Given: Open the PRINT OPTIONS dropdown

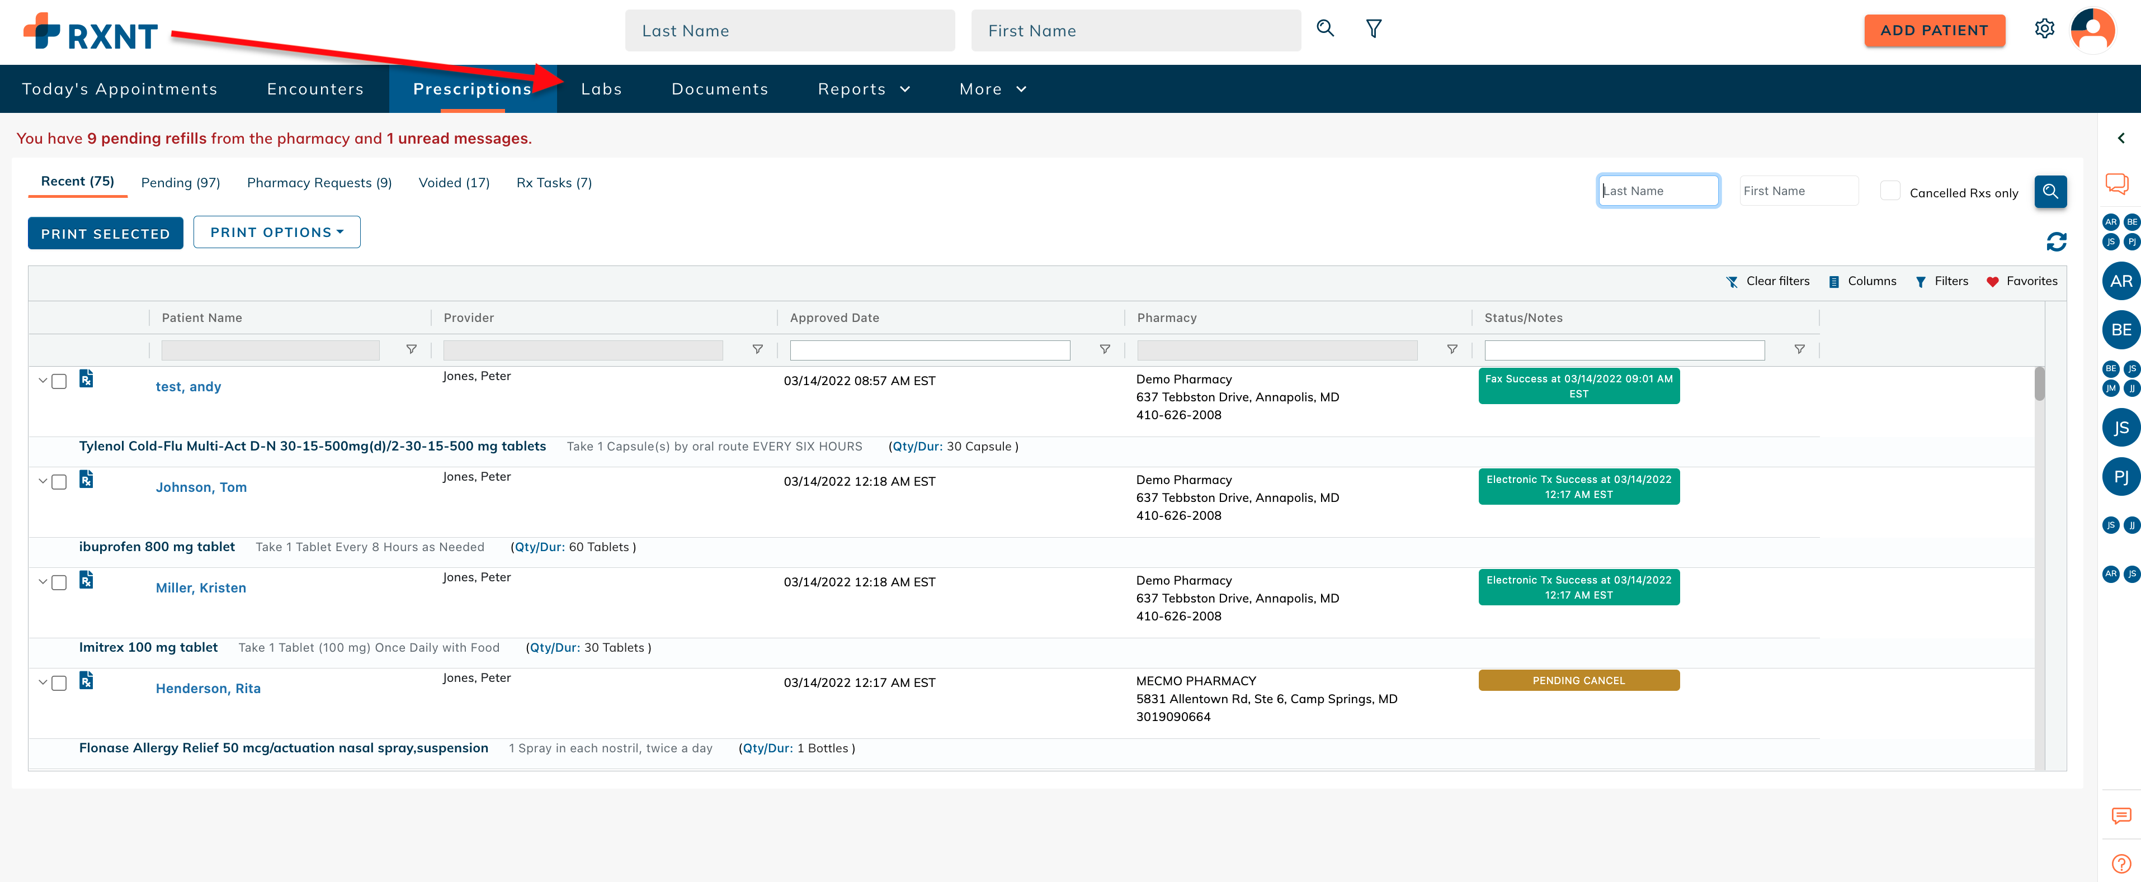Looking at the screenshot, I should click(277, 233).
